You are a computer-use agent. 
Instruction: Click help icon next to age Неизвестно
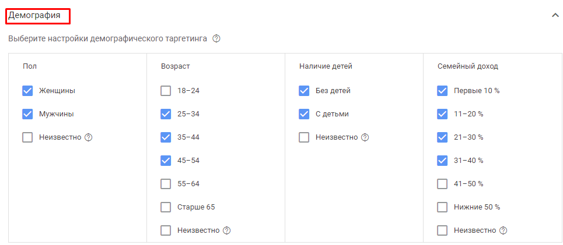[x=227, y=230]
